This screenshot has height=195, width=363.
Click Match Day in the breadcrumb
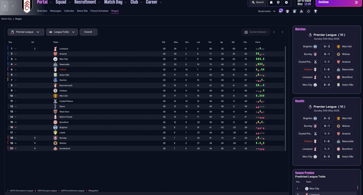(7, 19)
